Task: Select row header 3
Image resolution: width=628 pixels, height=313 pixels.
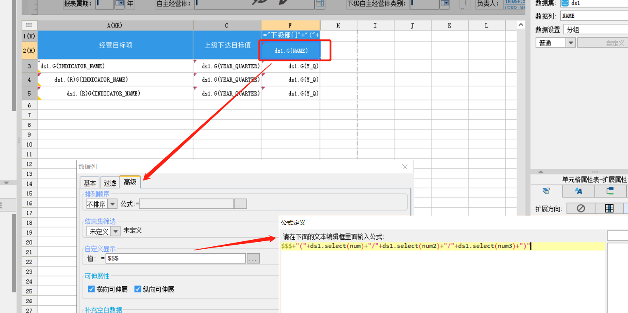Action: pyautogui.click(x=29, y=66)
